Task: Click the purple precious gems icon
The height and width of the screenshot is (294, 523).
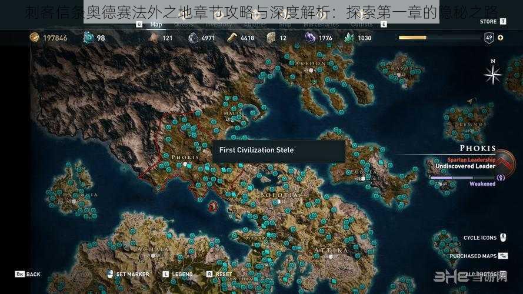Action: point(310,38)
